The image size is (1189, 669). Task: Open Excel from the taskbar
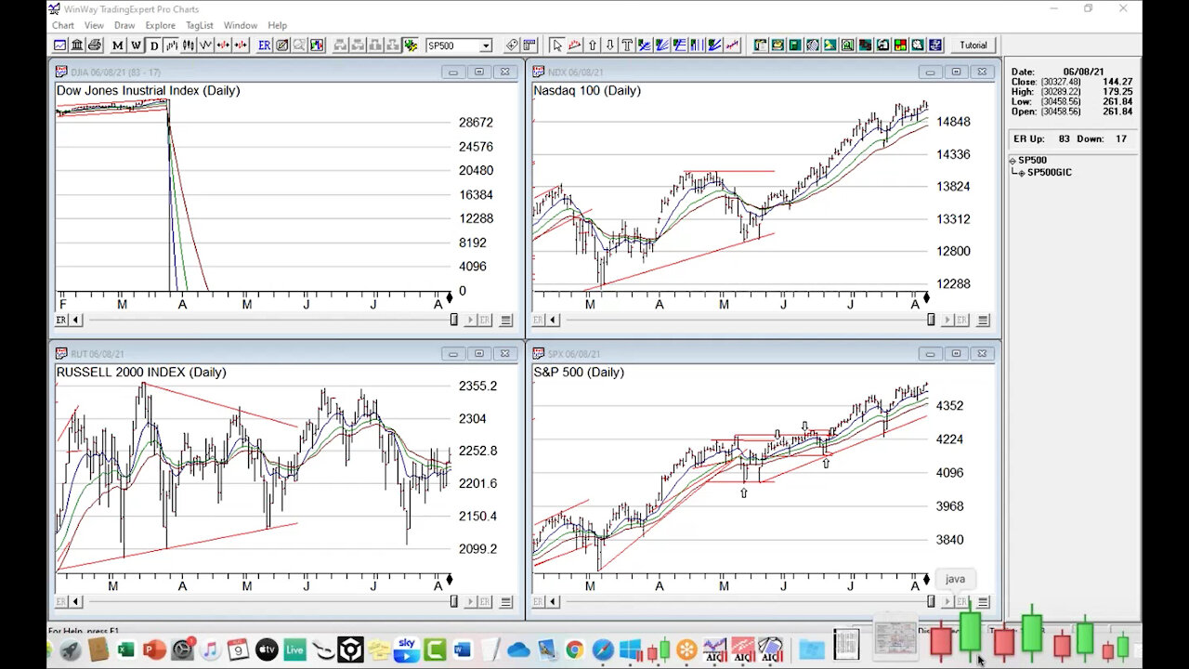(125, 649)
